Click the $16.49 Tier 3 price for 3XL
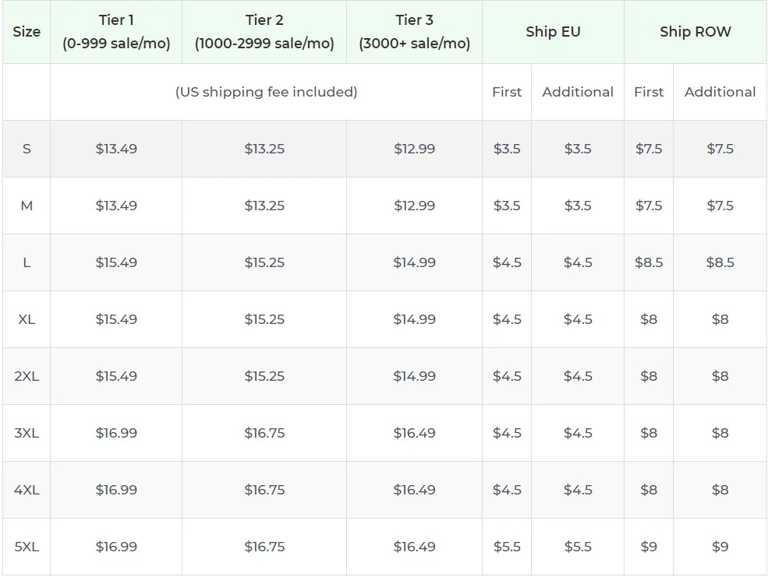768x577 pixels. click(x=414, y=432)
